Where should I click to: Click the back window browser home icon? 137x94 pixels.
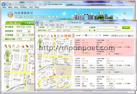coord(128,5)
